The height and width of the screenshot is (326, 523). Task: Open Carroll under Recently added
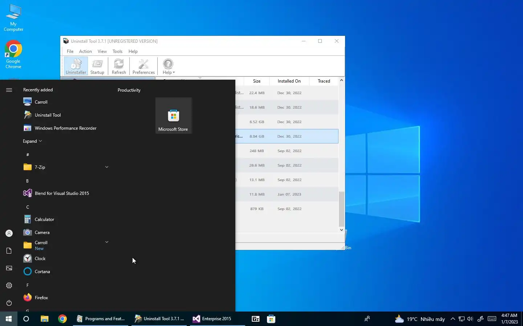coord(65,102)
